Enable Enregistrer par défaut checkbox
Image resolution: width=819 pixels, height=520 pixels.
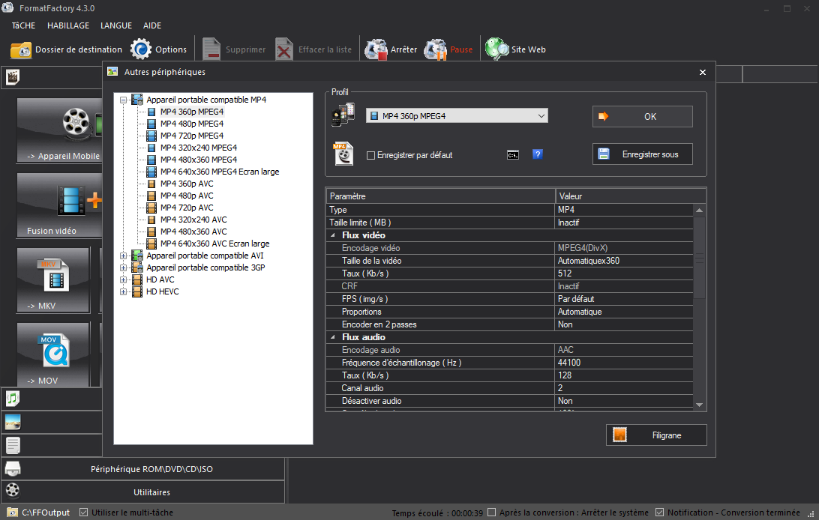pos(370,156)
